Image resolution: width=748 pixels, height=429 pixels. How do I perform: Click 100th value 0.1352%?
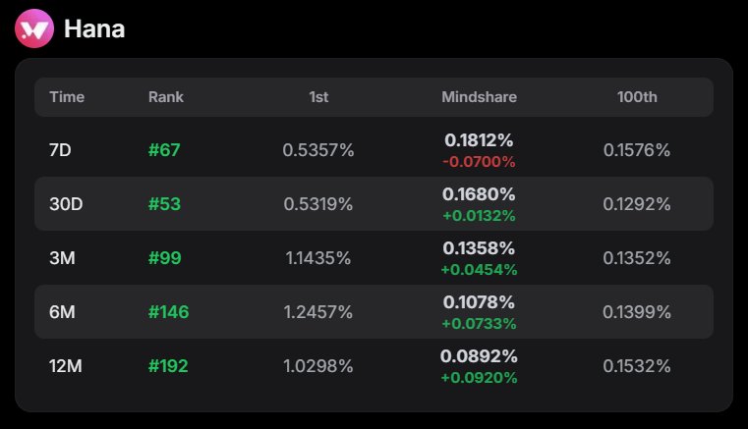coord(637,258)
